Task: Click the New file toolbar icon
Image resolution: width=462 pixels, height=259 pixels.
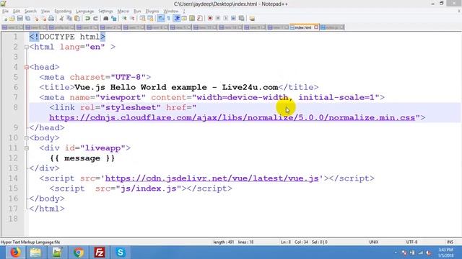Action: (5, 19)
